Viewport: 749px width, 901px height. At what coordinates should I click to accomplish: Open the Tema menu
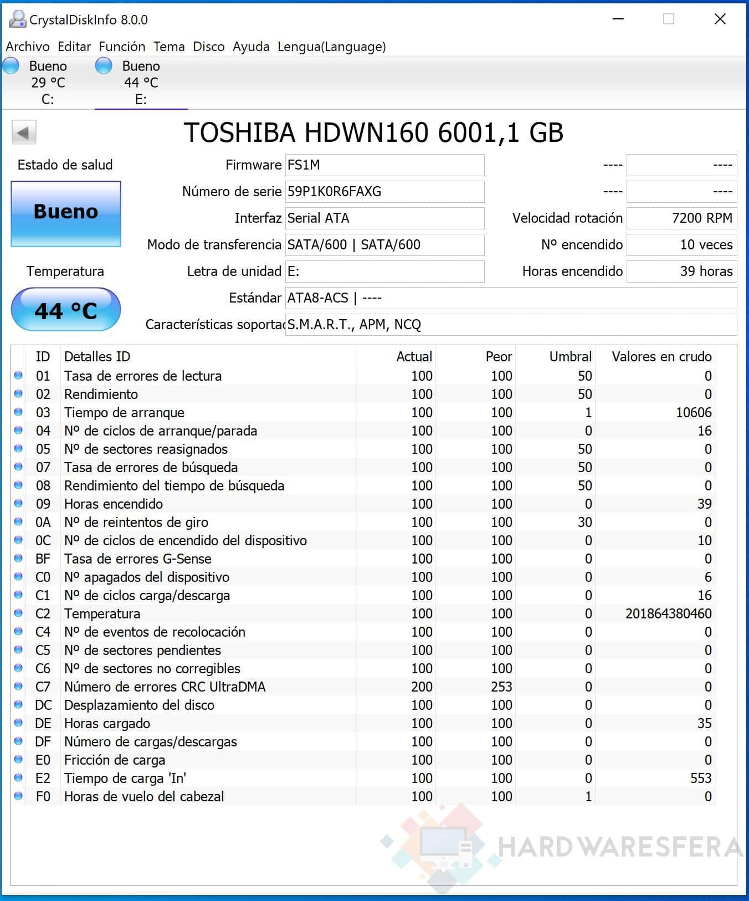click(x=169, y=47)
